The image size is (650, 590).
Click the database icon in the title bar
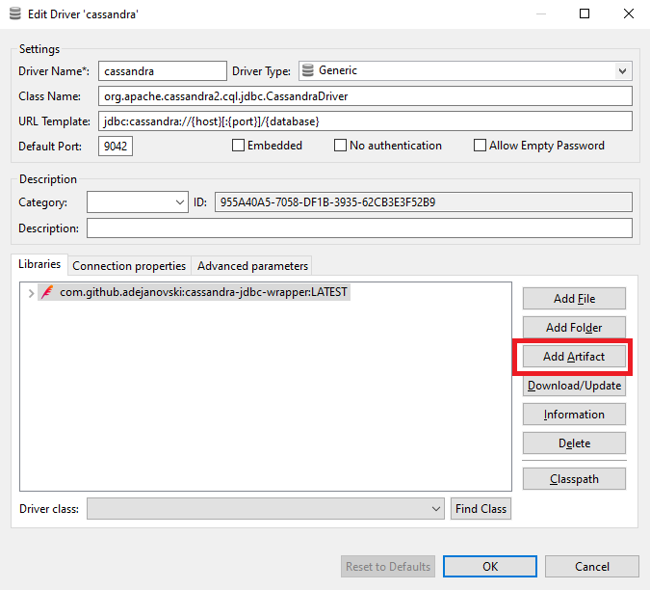[14, 13]
